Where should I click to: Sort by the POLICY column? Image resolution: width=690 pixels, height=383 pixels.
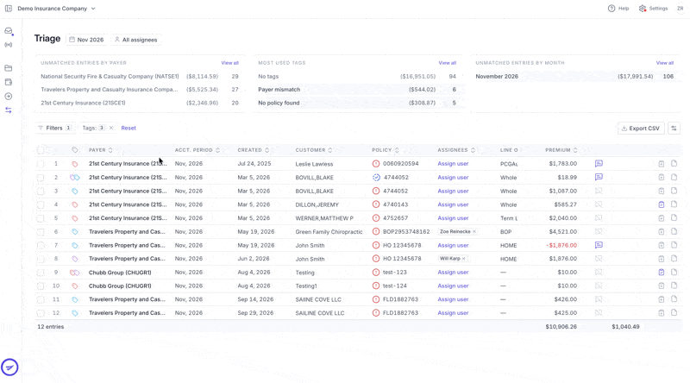(386, 150)
